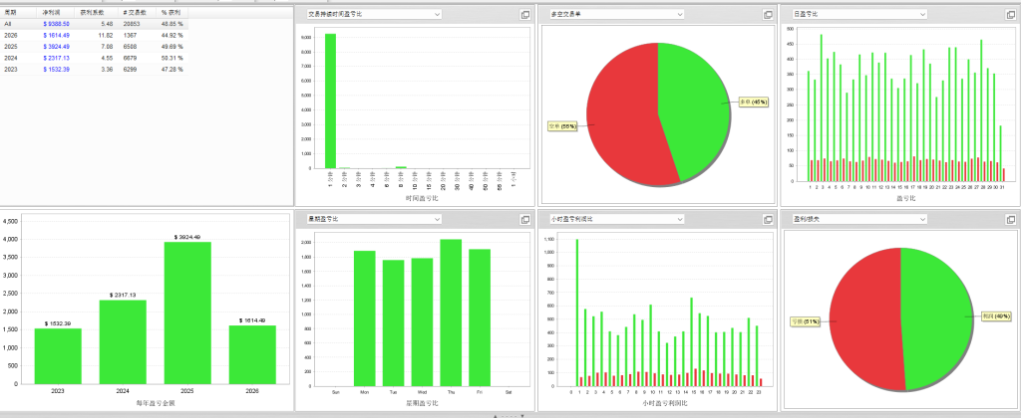Pop out the 日盈亏比 chart panel
Screen dimensions: 1021x418
(x=1009, y=15)
